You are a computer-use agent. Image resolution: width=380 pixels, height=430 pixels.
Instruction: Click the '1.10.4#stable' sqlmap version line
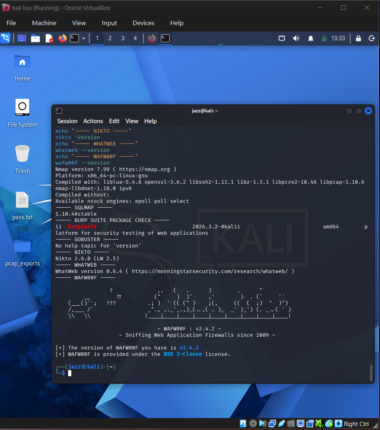[76, 214]
